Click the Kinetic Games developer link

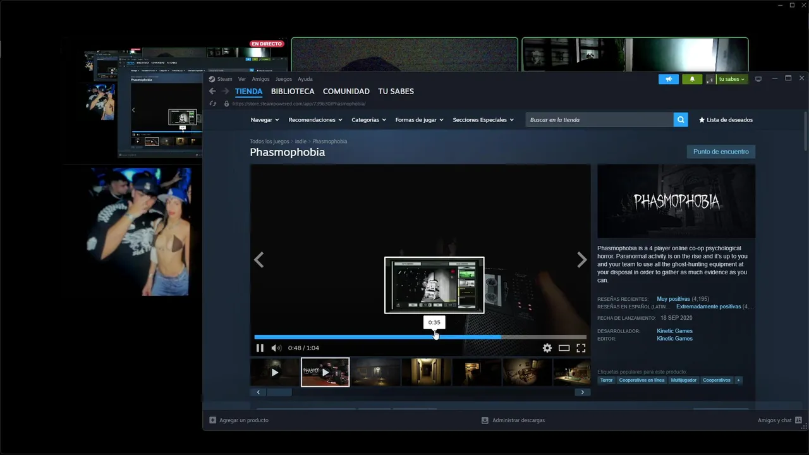(674, 331)
